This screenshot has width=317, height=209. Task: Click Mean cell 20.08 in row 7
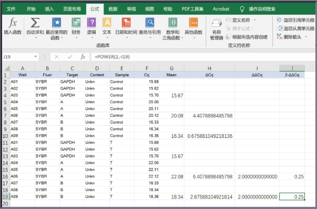coord(171,116)
